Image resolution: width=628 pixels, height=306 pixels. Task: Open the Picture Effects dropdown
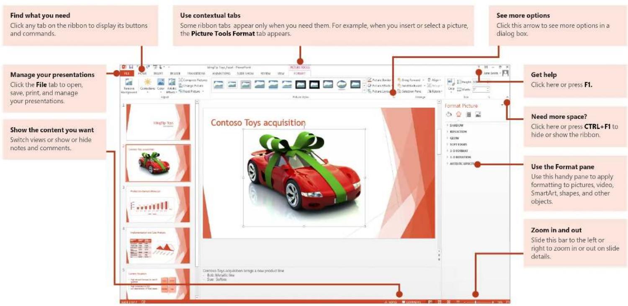pyautogui.click(x=379, y=86)
